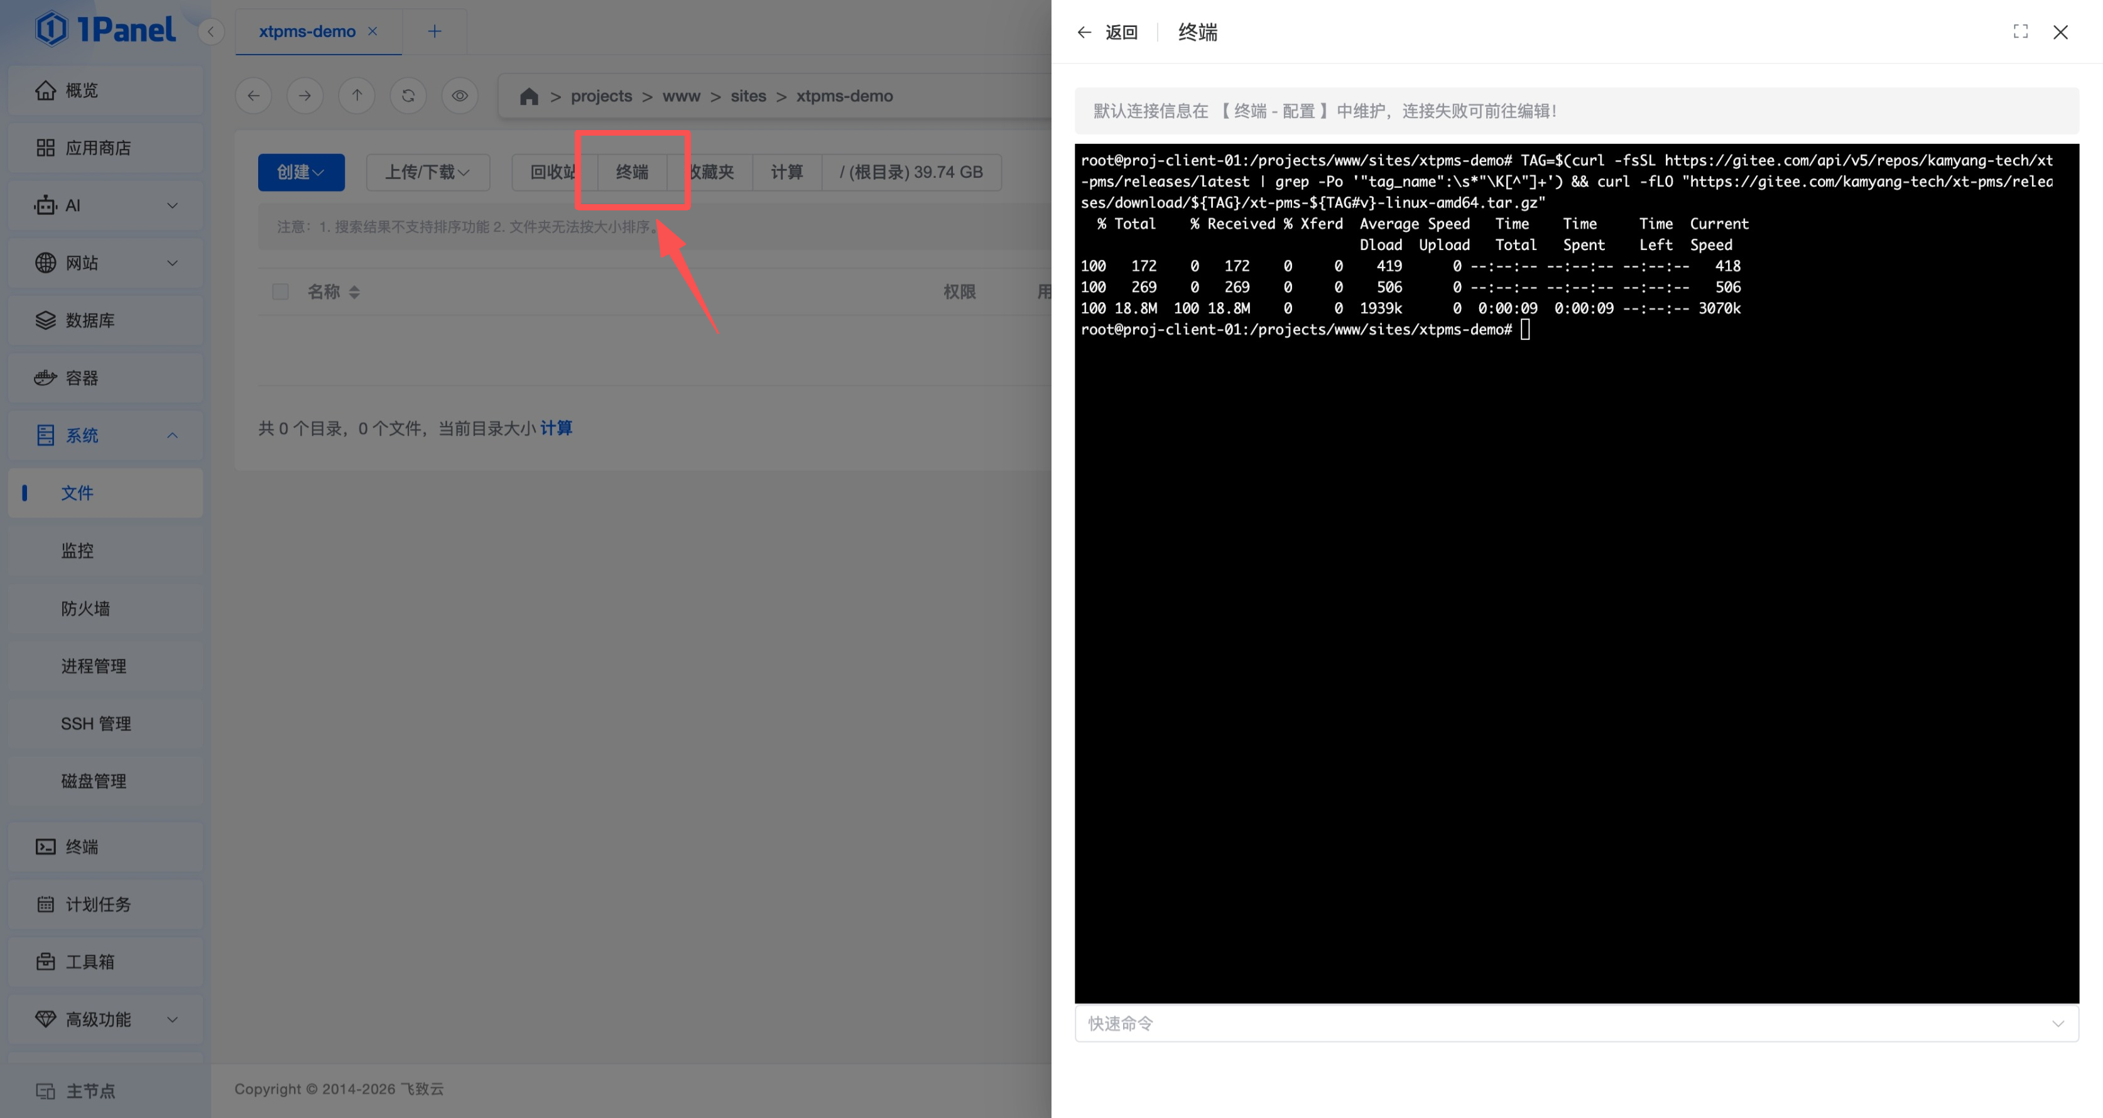This screenshot has height=1118, width=2103.
Task: Click the 权限 column header
Action: 960,291
